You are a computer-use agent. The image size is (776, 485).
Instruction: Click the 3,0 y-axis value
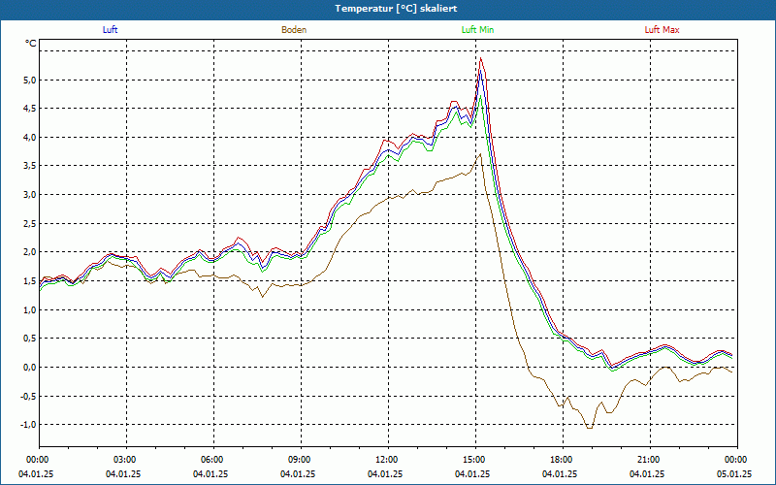click(30, 195)
